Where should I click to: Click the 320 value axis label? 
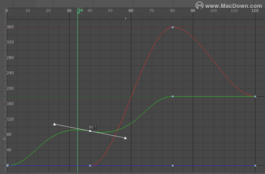pos(10,42)
